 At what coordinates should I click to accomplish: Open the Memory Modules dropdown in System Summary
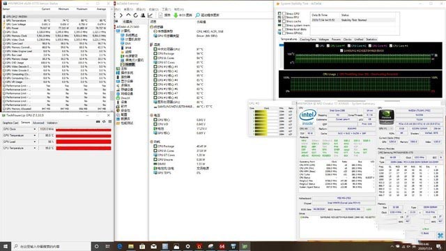[x=410, y=153]
